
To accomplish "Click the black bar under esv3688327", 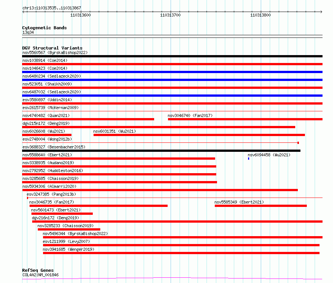I will (x=161, y=151).
